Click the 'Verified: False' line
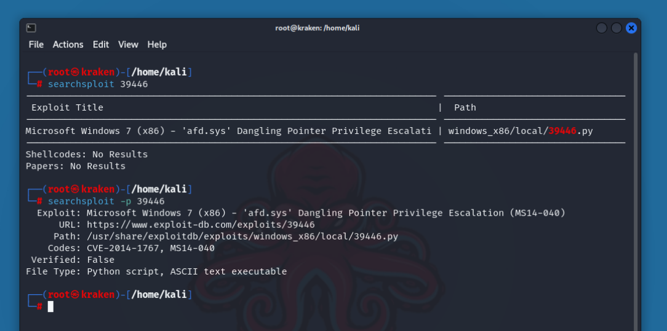The width and height of the screenshot is (667, 331). 73,260
